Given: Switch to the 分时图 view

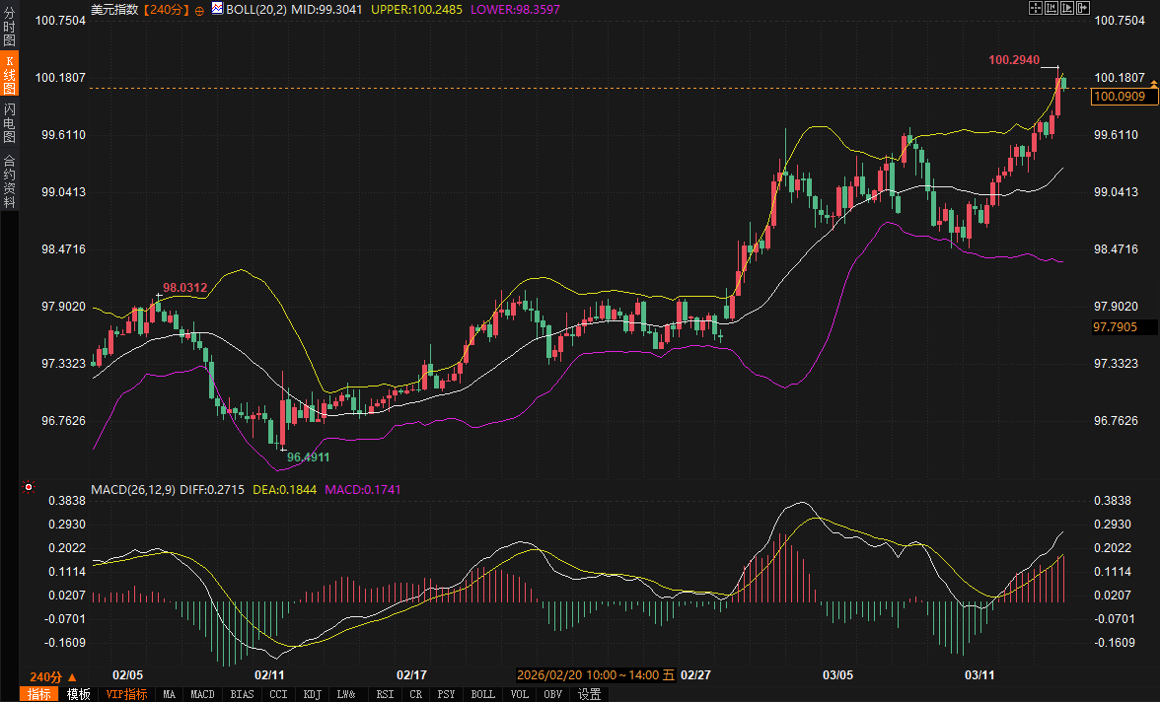Looking at the screenshot, I should [9, 28].
